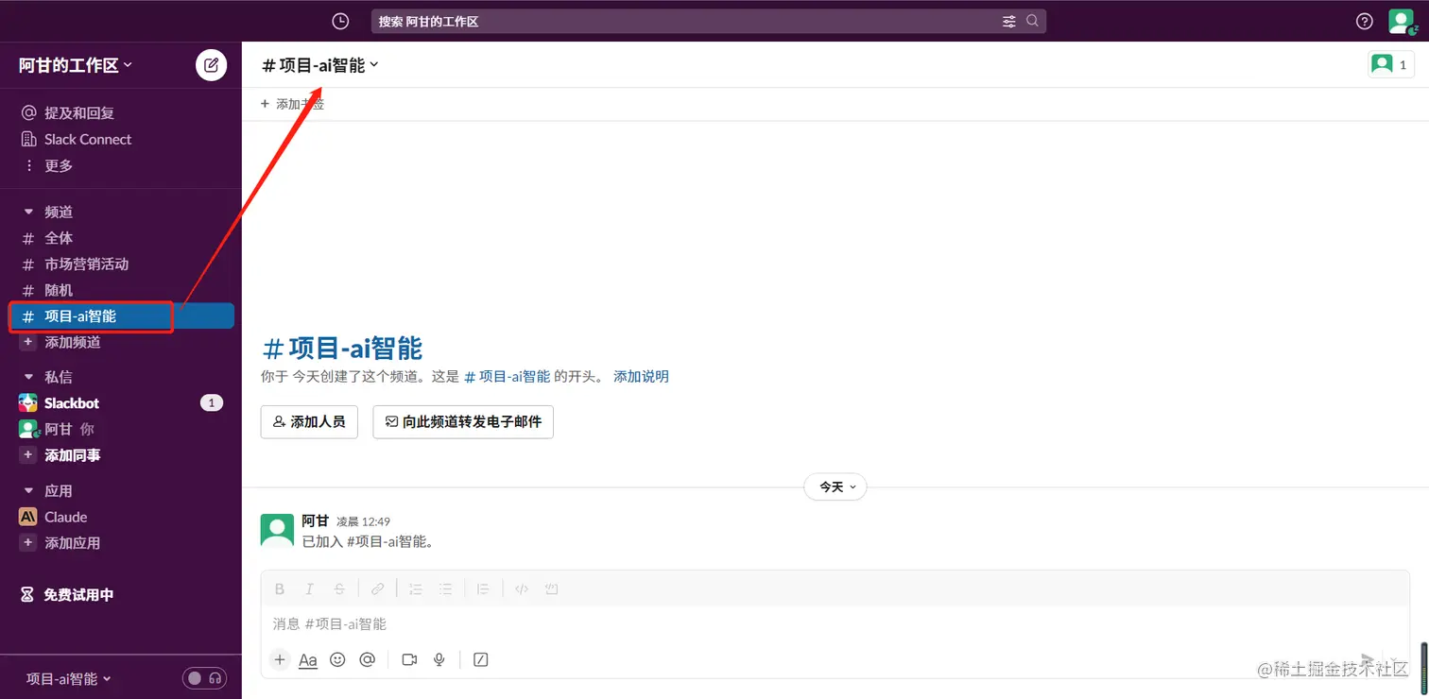The width and height of the screenshot is (1429, 699).
Task: Open the emoji picker
Action: click(x=337, y=659)
